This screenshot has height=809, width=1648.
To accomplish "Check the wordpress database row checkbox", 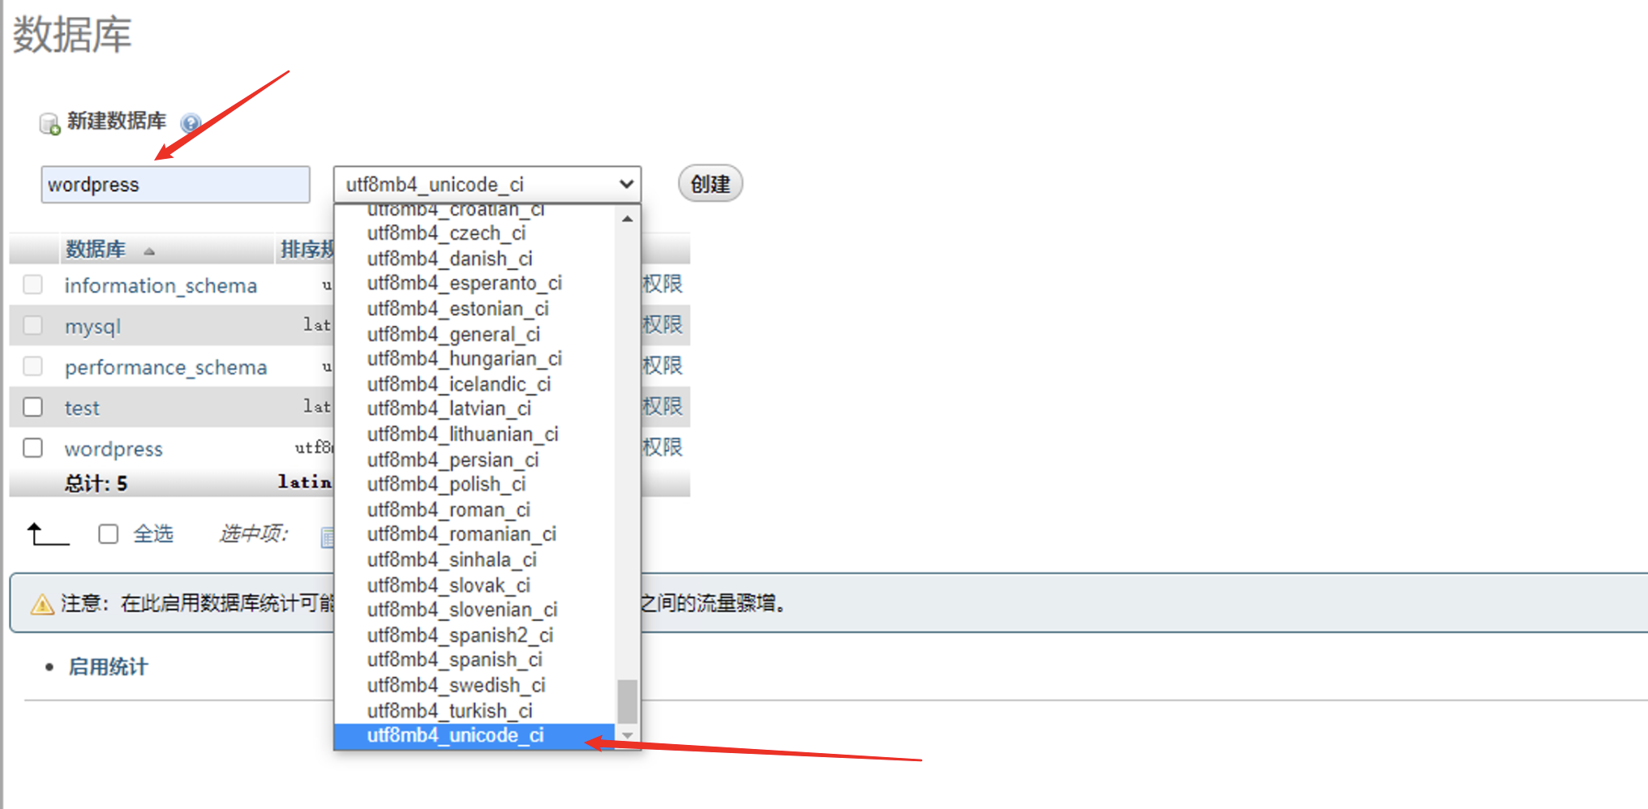I will [32, 447].
